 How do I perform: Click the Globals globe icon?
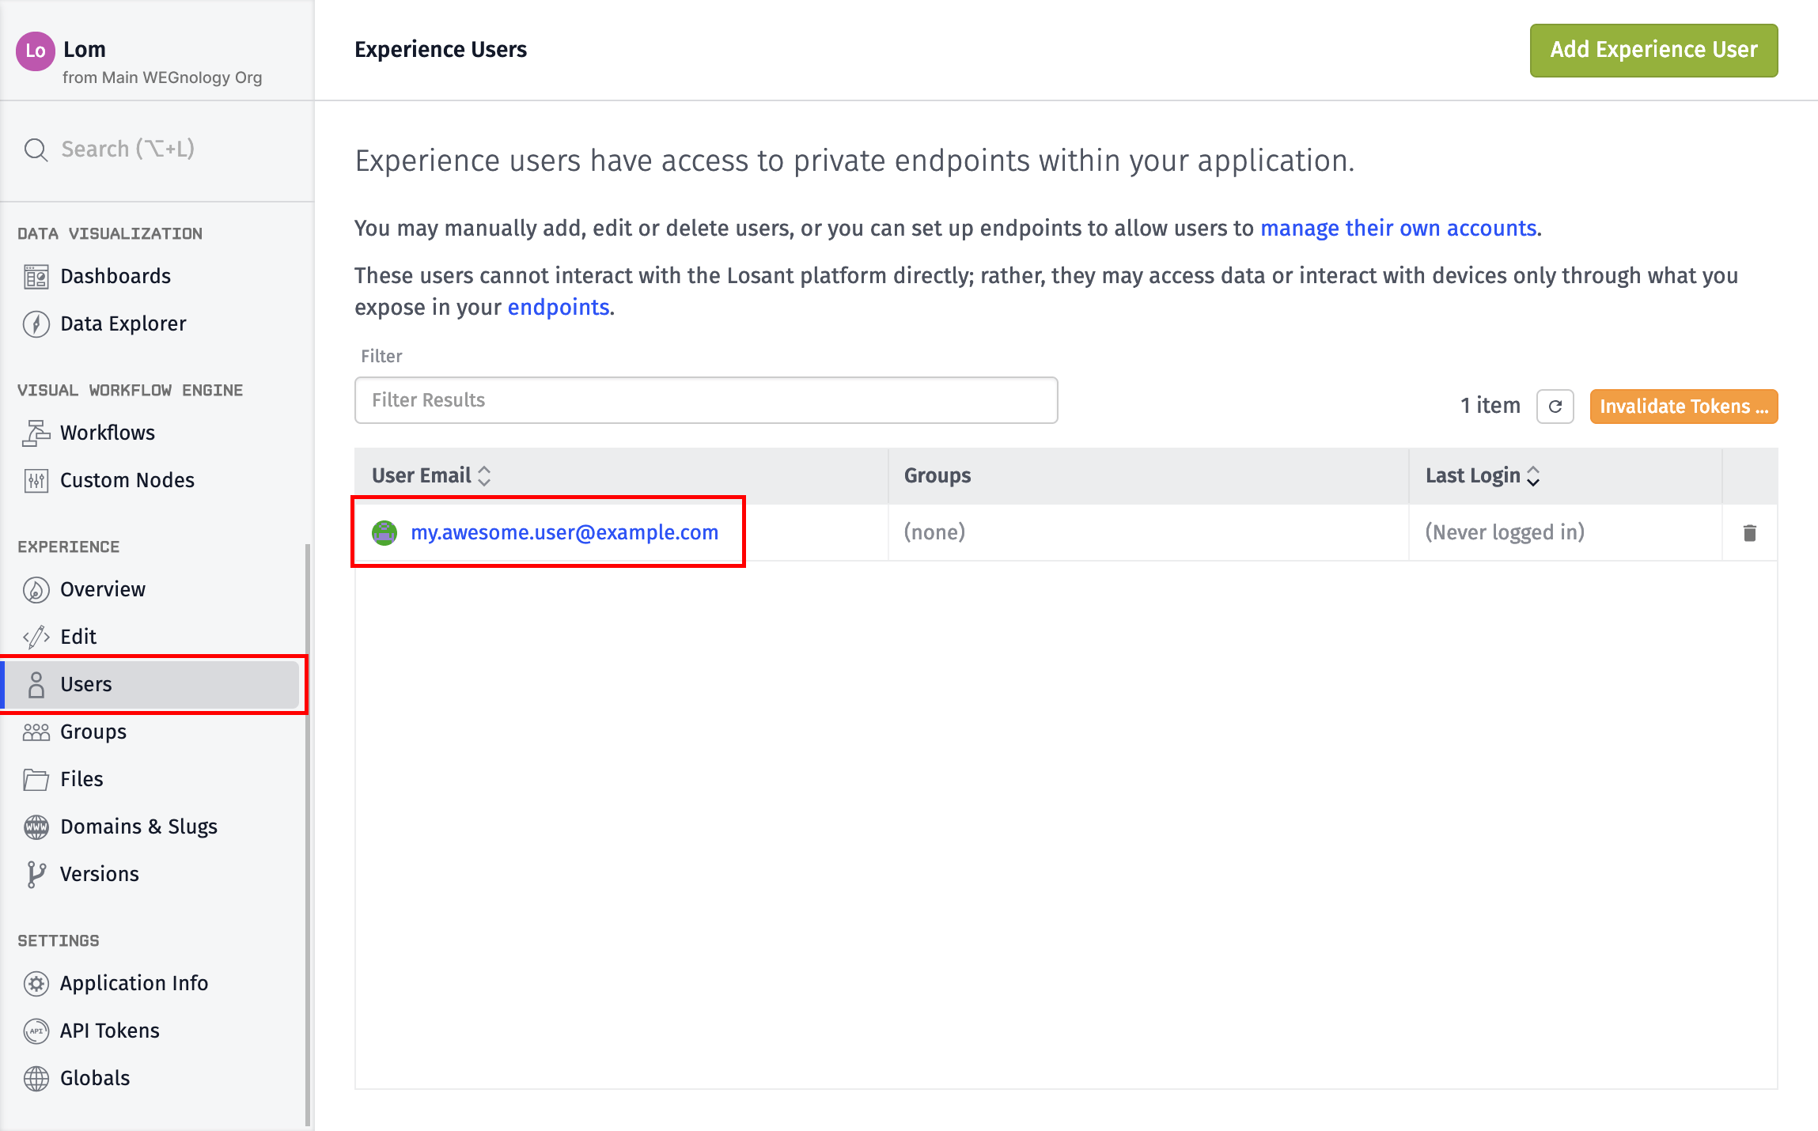tap(36, 1079)
